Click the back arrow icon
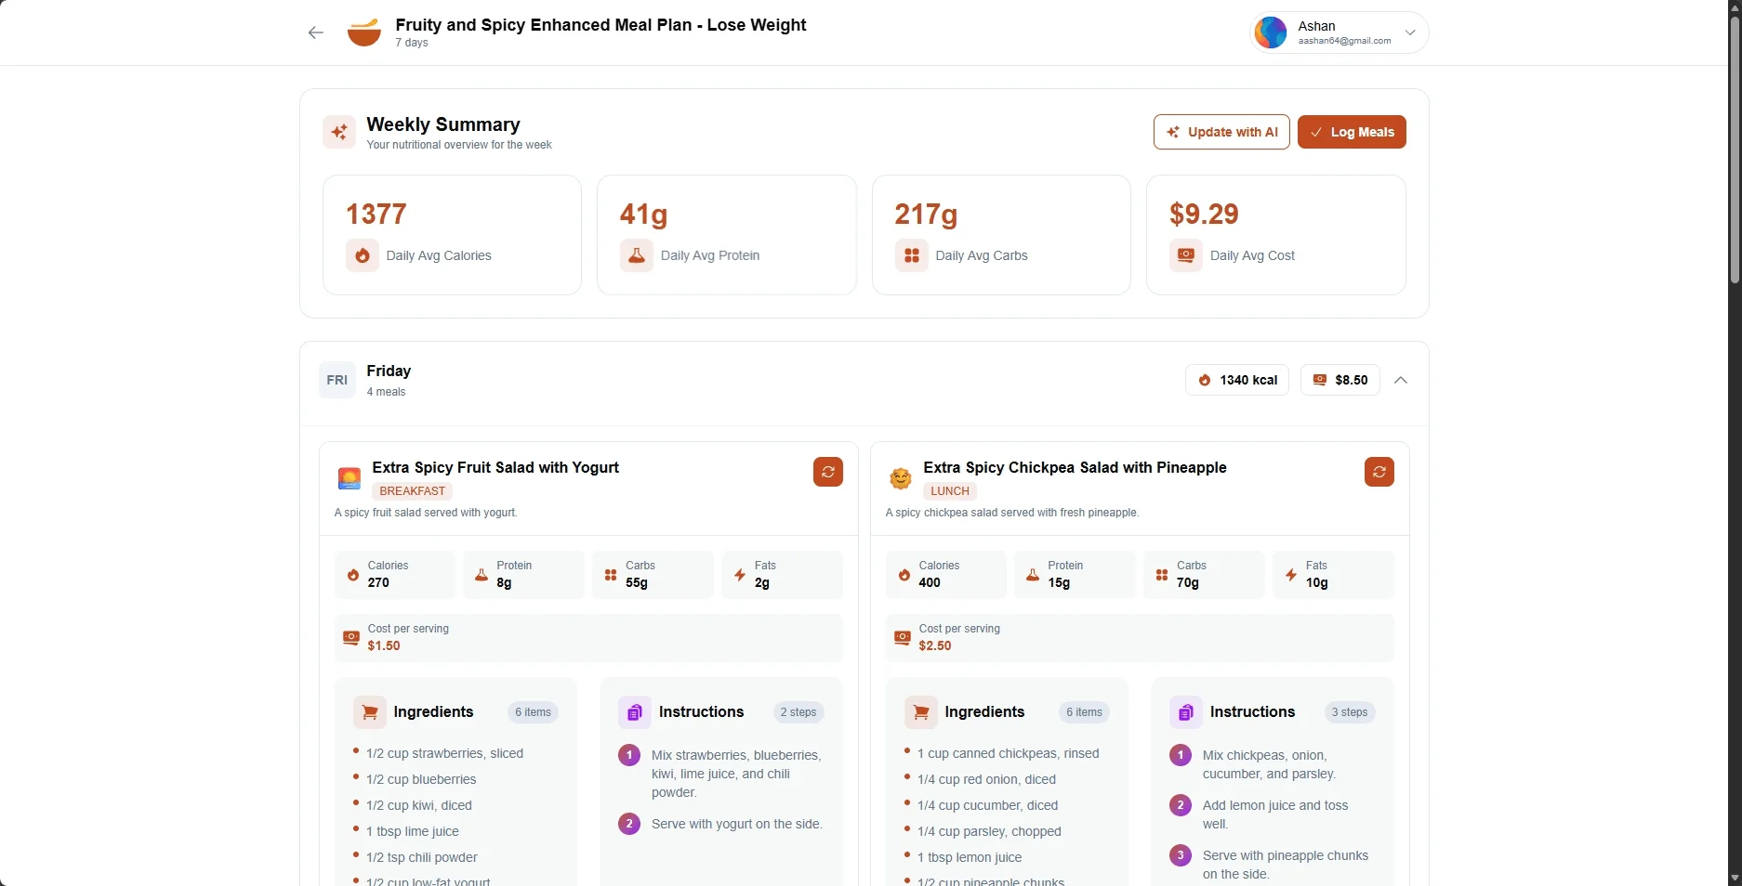 click(x=316, y=33)
